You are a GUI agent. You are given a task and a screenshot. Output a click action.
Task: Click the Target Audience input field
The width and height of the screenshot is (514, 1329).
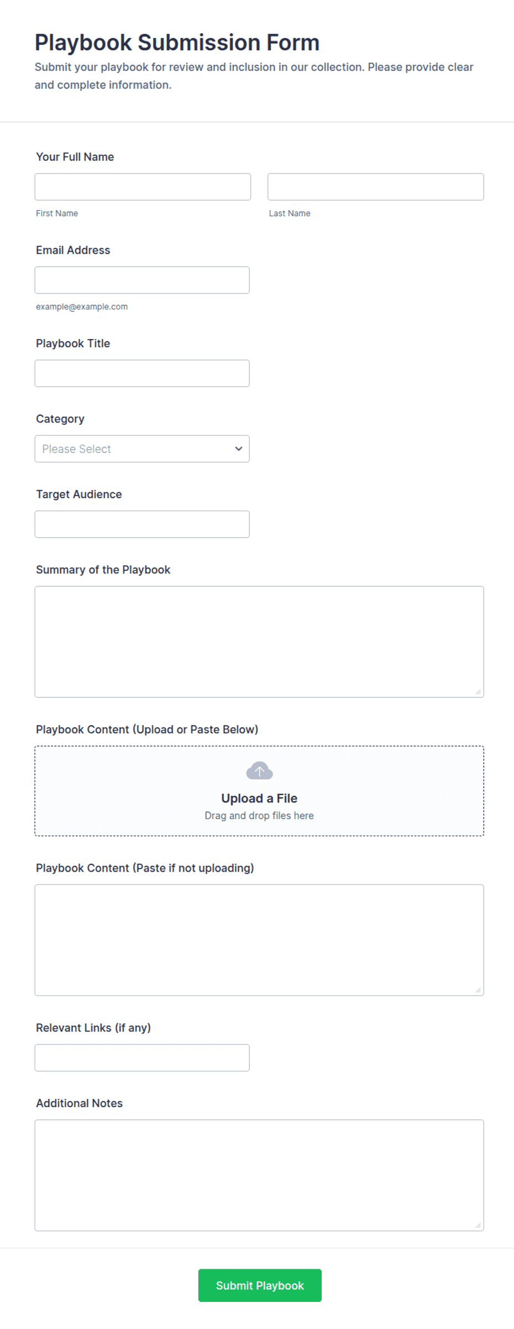point(142,524)
